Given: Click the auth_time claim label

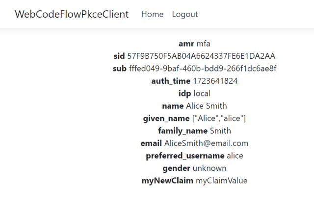Looking at the screenshot, I should 171,81.
